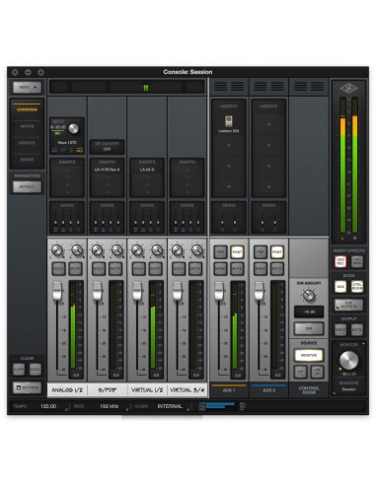
Task: Toggle inserts power on S/PDIF strip
Action: 120,163
